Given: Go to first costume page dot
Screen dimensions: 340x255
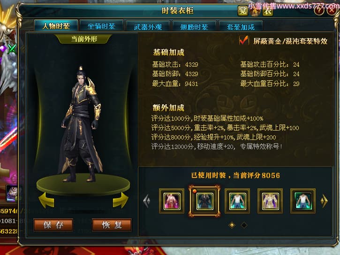Looking at the screenshot, I should [x=232, y=225].
